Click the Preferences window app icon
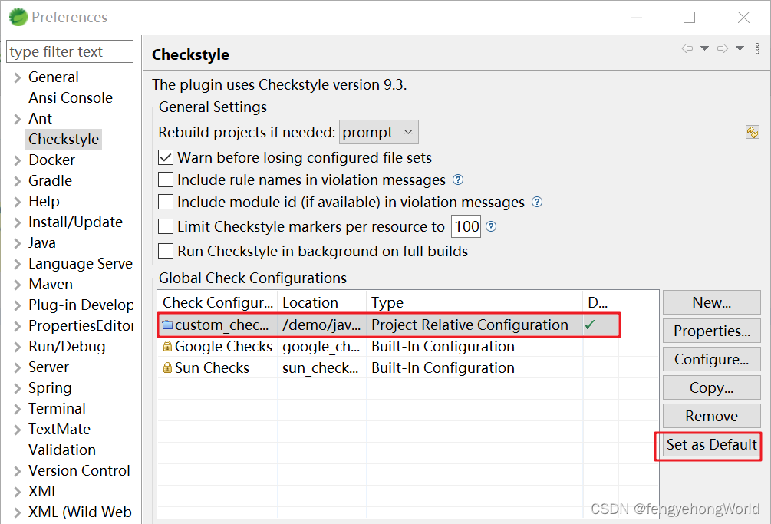This screenshot has width=771, height=524. click(x=18, y=17)
